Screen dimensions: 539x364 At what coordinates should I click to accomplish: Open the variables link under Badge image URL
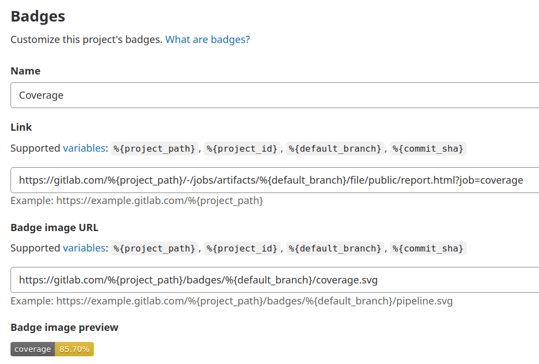point(83,248)
